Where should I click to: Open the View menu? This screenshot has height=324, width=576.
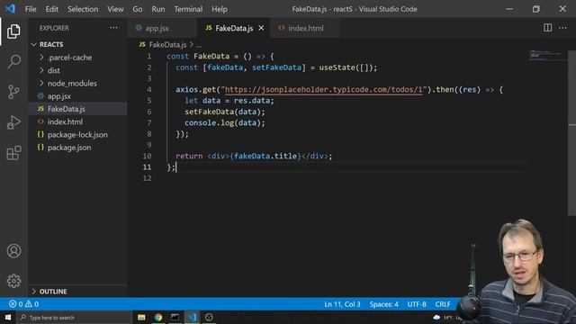tap(115, 9)
